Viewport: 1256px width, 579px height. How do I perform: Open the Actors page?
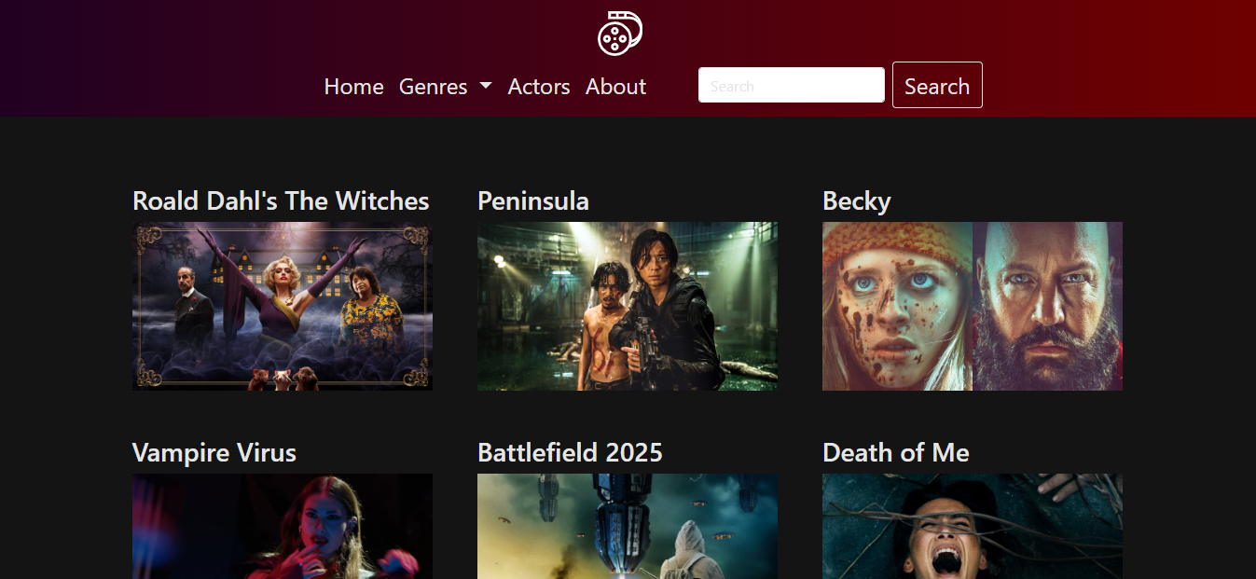539,87
